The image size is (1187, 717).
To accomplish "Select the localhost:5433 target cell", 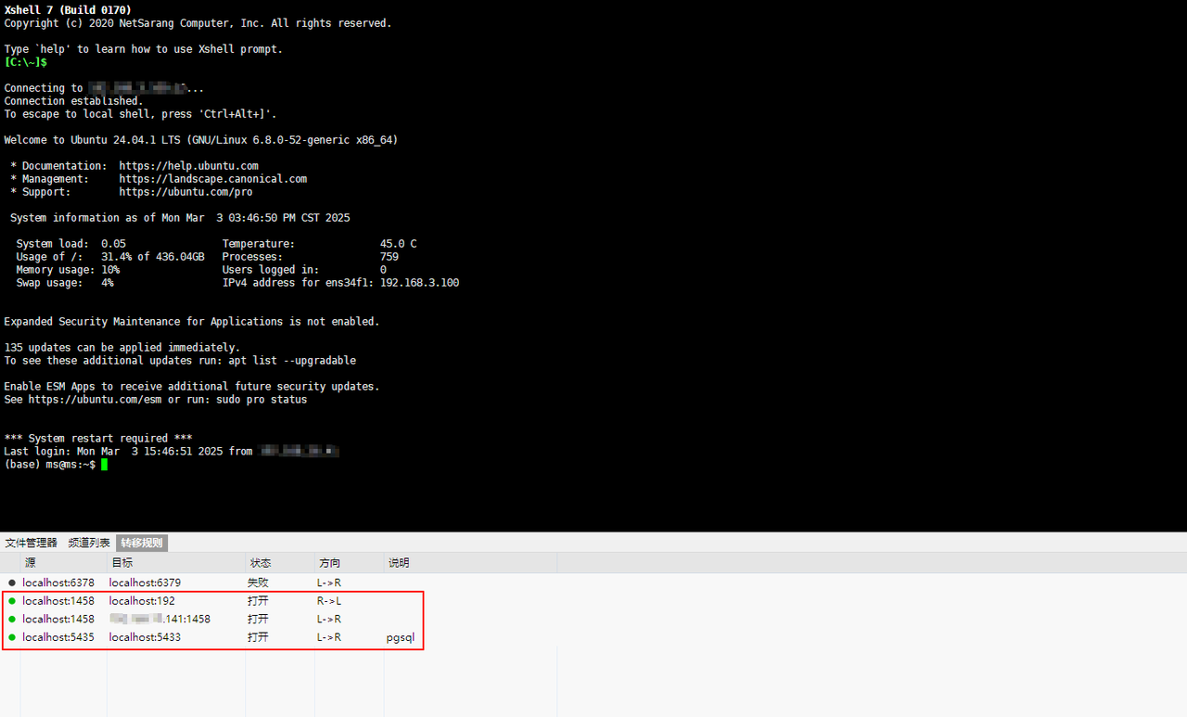I will click(x=145, y=637).
